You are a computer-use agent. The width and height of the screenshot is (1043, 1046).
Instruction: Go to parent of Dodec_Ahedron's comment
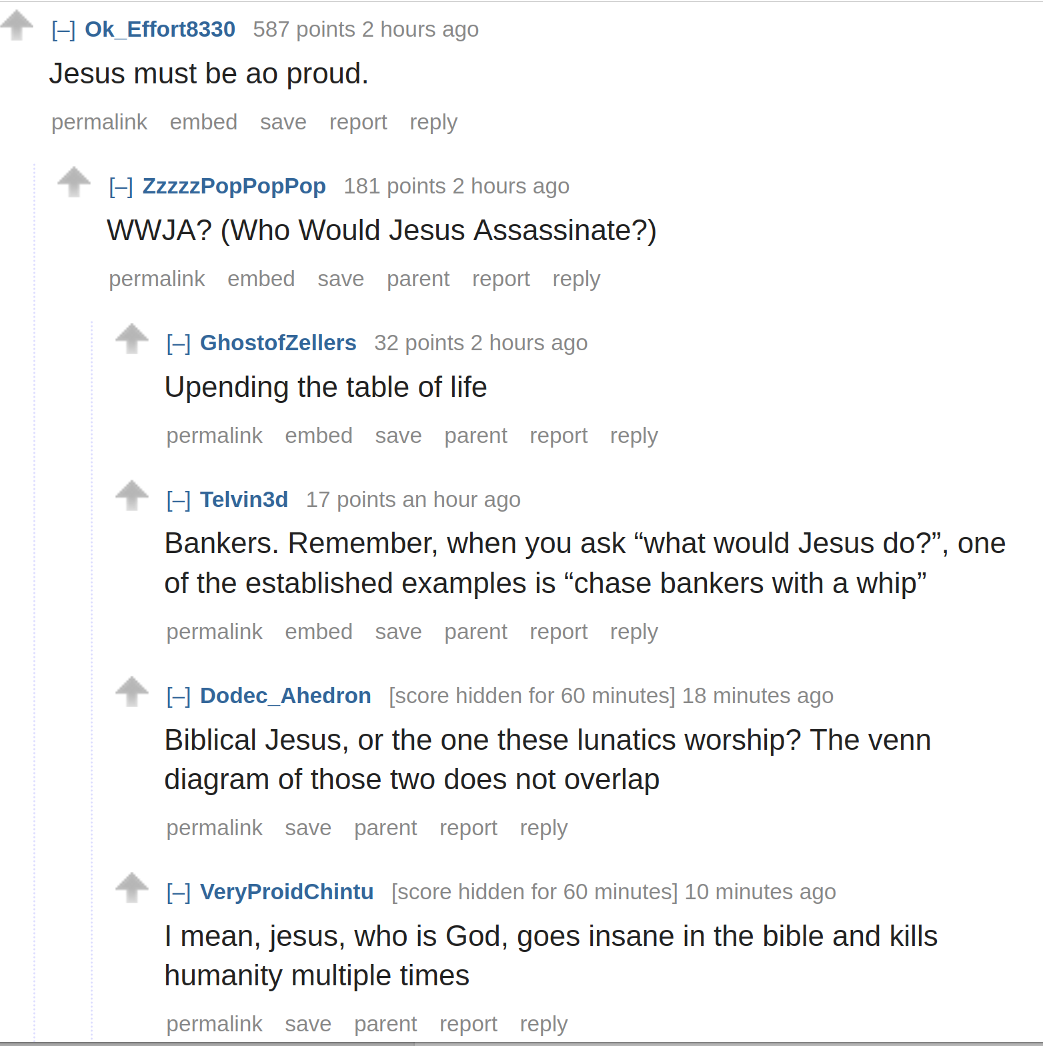(385, 828)
